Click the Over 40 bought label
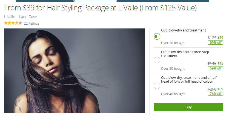Image resolution: width=232 pixels, height=116 pixels. 173,94
